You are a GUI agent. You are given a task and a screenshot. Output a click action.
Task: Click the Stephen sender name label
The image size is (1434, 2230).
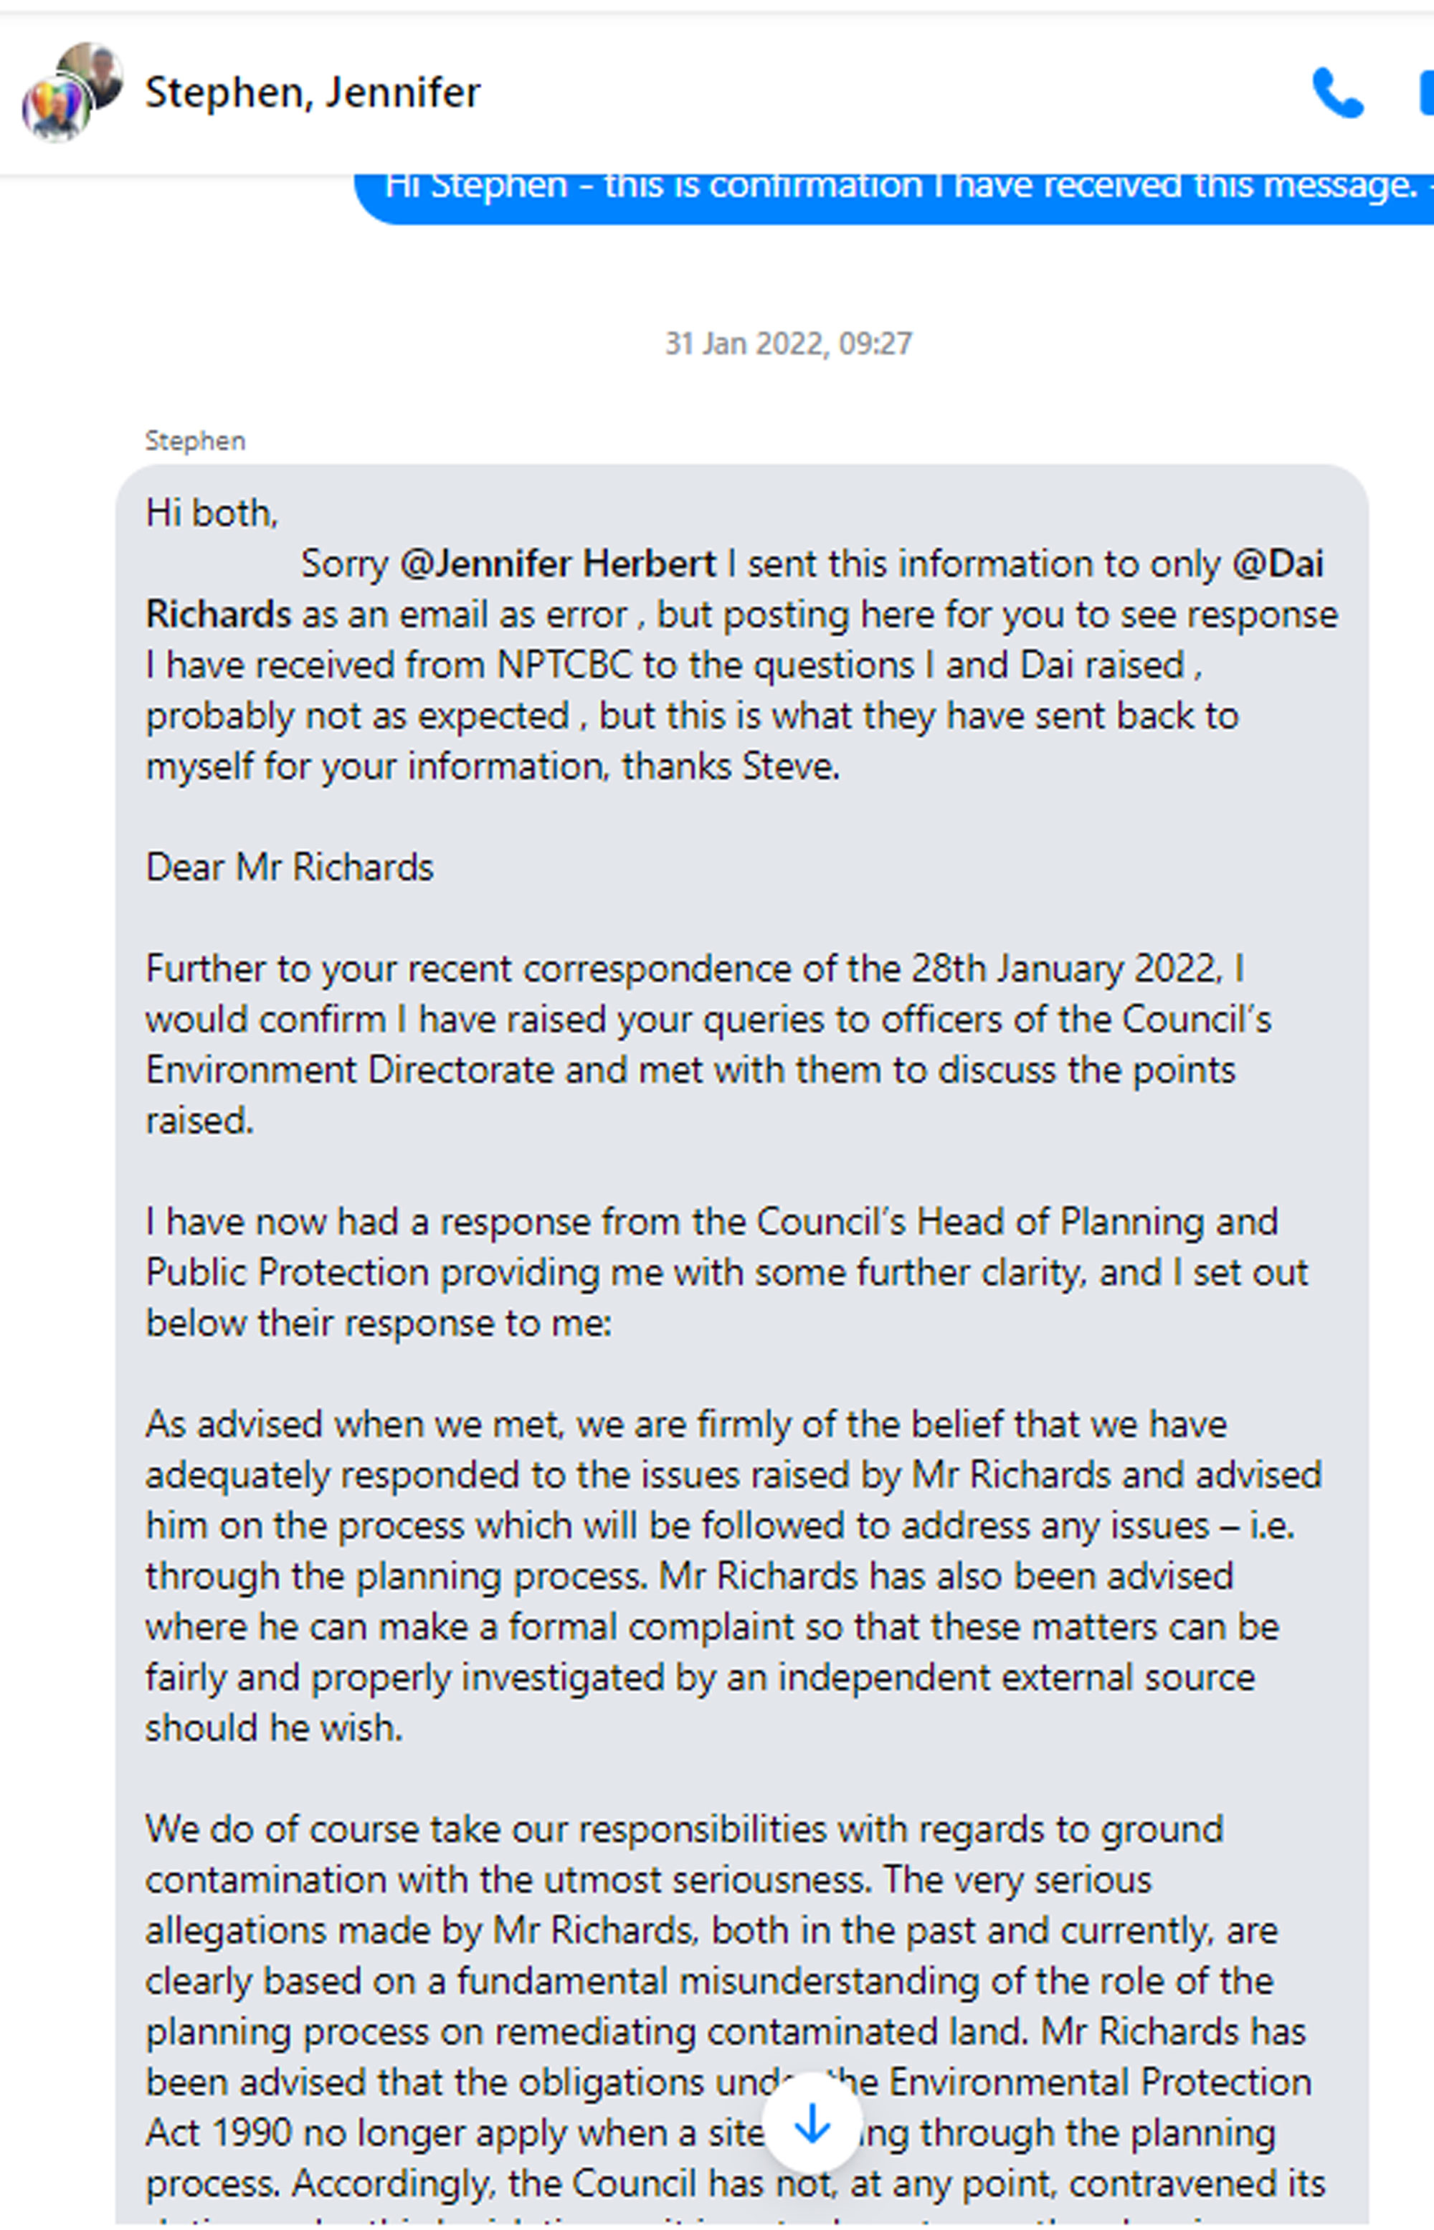click(x=194, y=440)
